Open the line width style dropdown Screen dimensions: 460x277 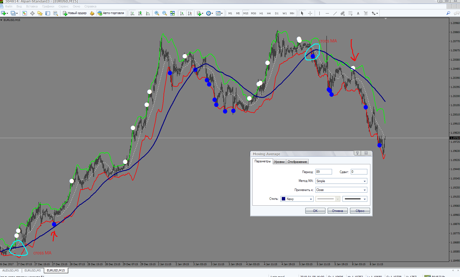[x=355, y=199]
